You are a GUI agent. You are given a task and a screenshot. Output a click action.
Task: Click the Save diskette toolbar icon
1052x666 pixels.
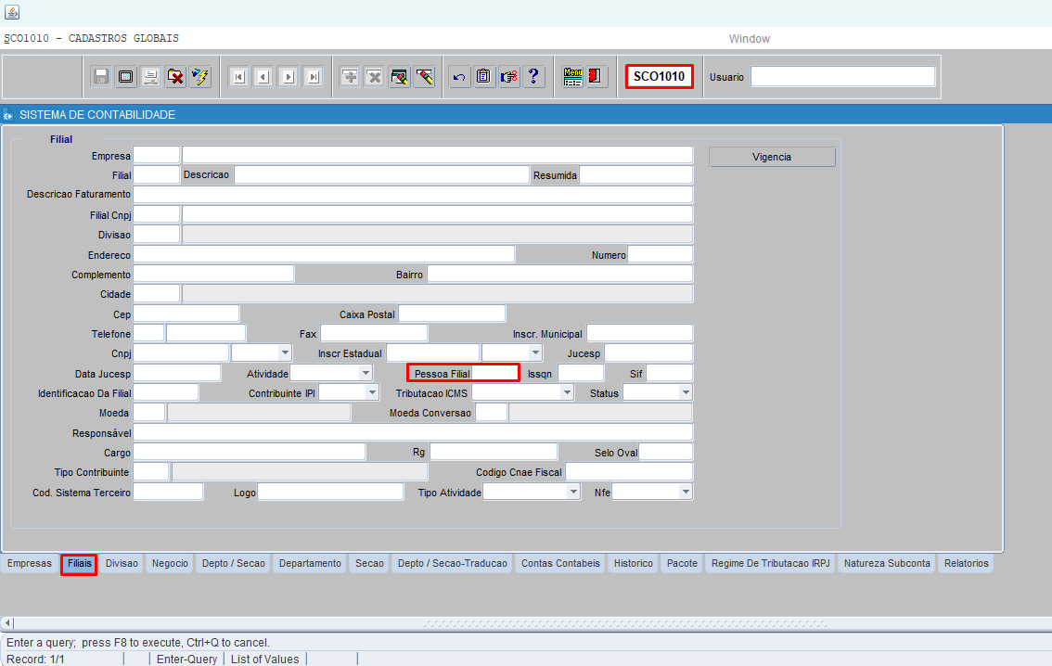click(101, 77)
